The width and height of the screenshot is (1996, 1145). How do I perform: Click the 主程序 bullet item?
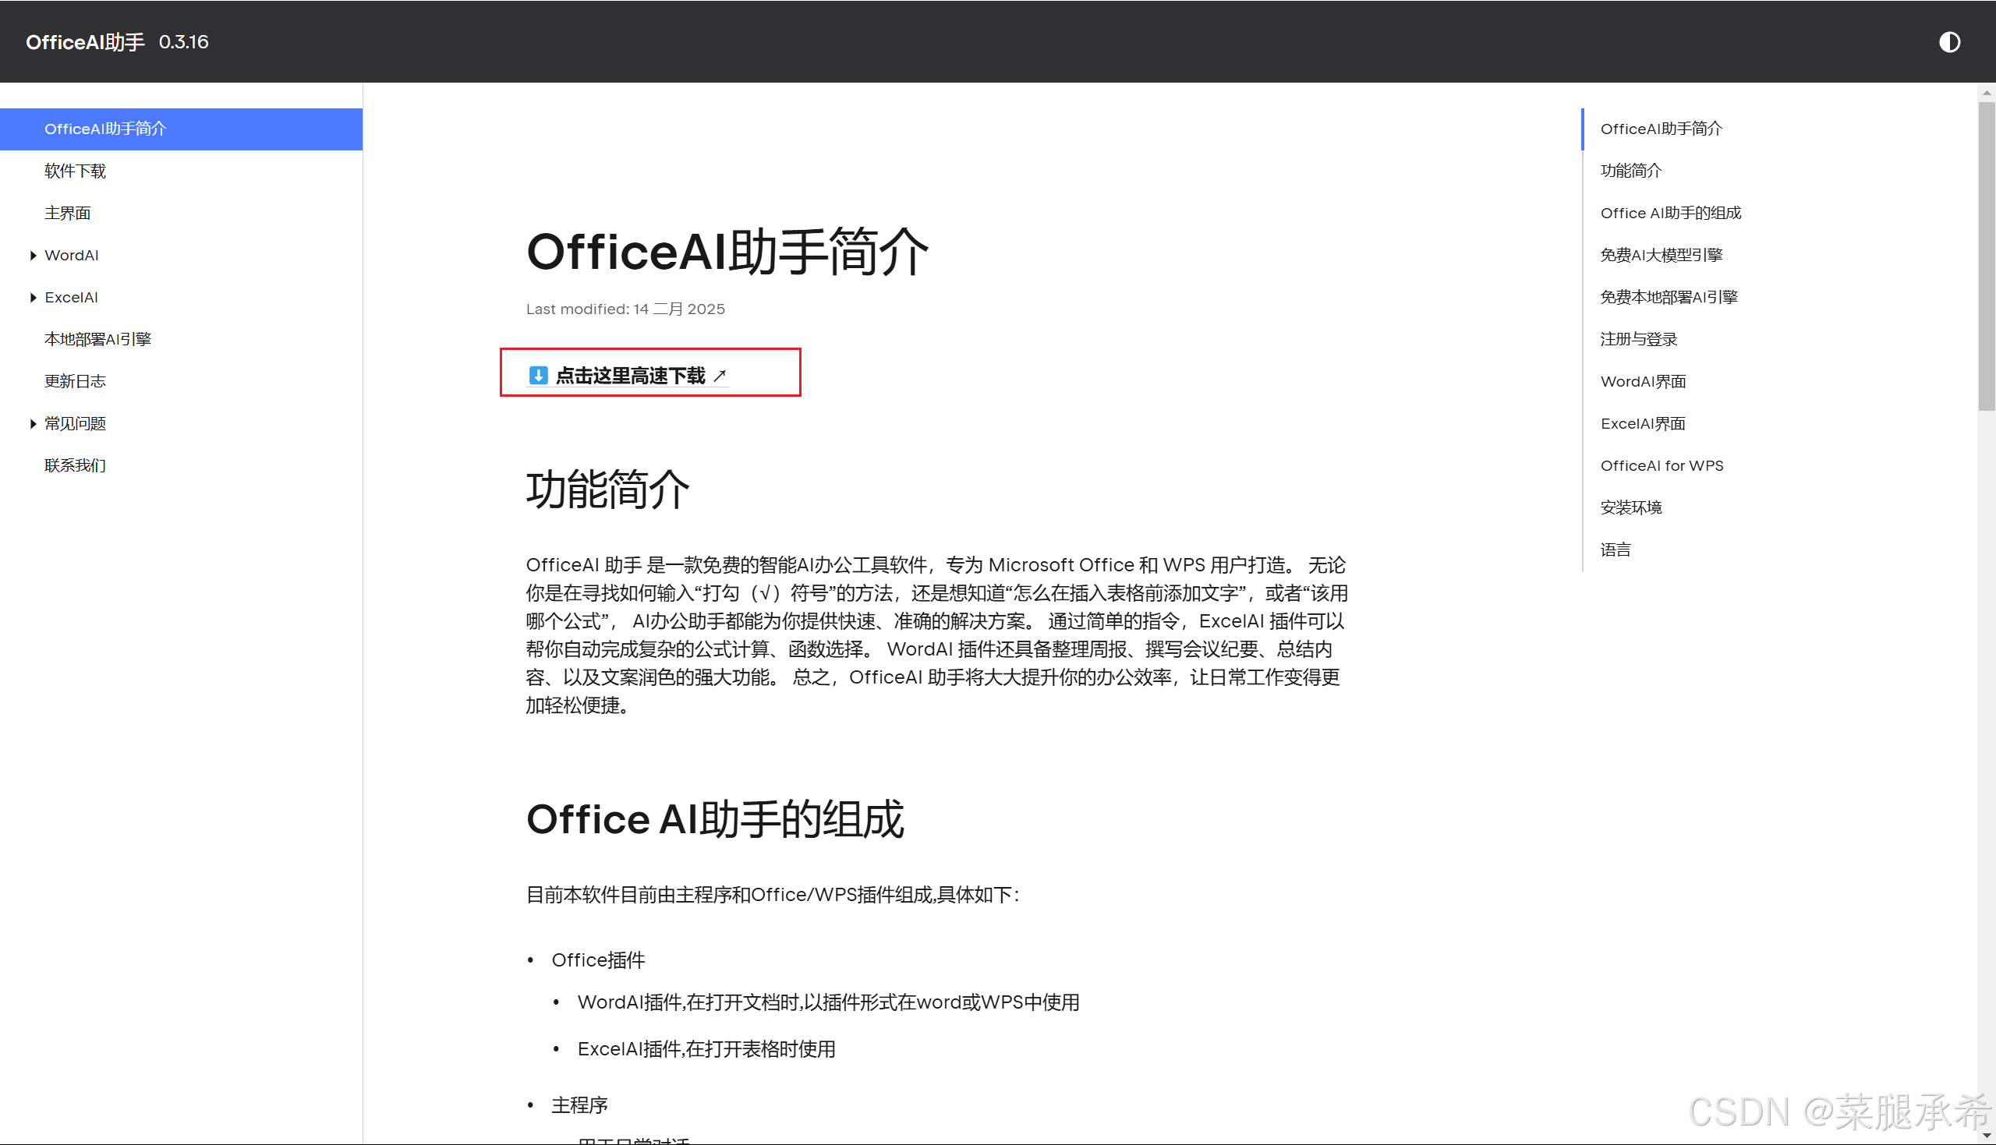[579, 1106]
